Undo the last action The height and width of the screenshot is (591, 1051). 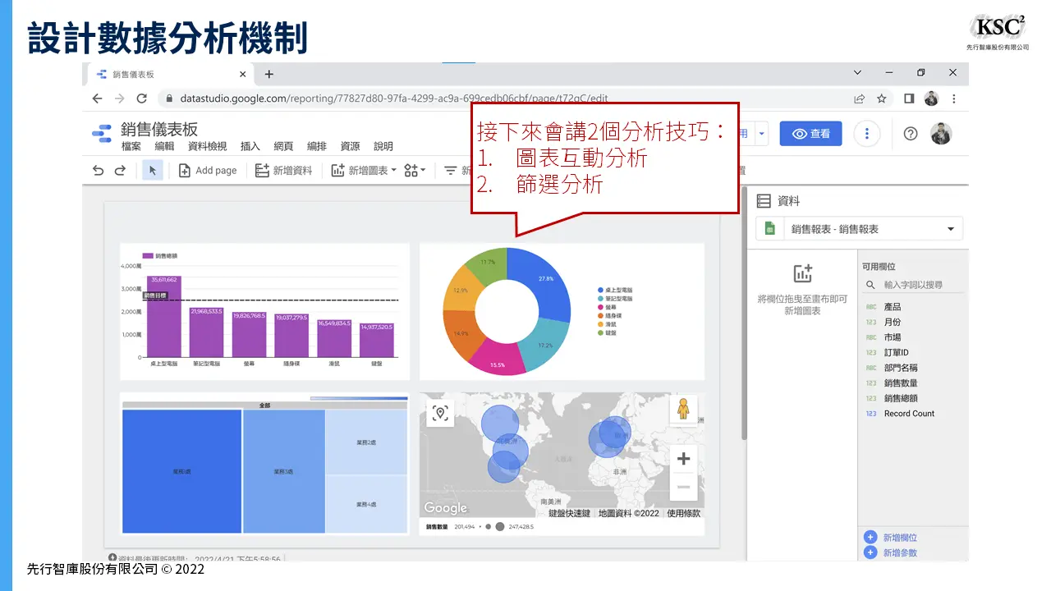coord(99,170)
